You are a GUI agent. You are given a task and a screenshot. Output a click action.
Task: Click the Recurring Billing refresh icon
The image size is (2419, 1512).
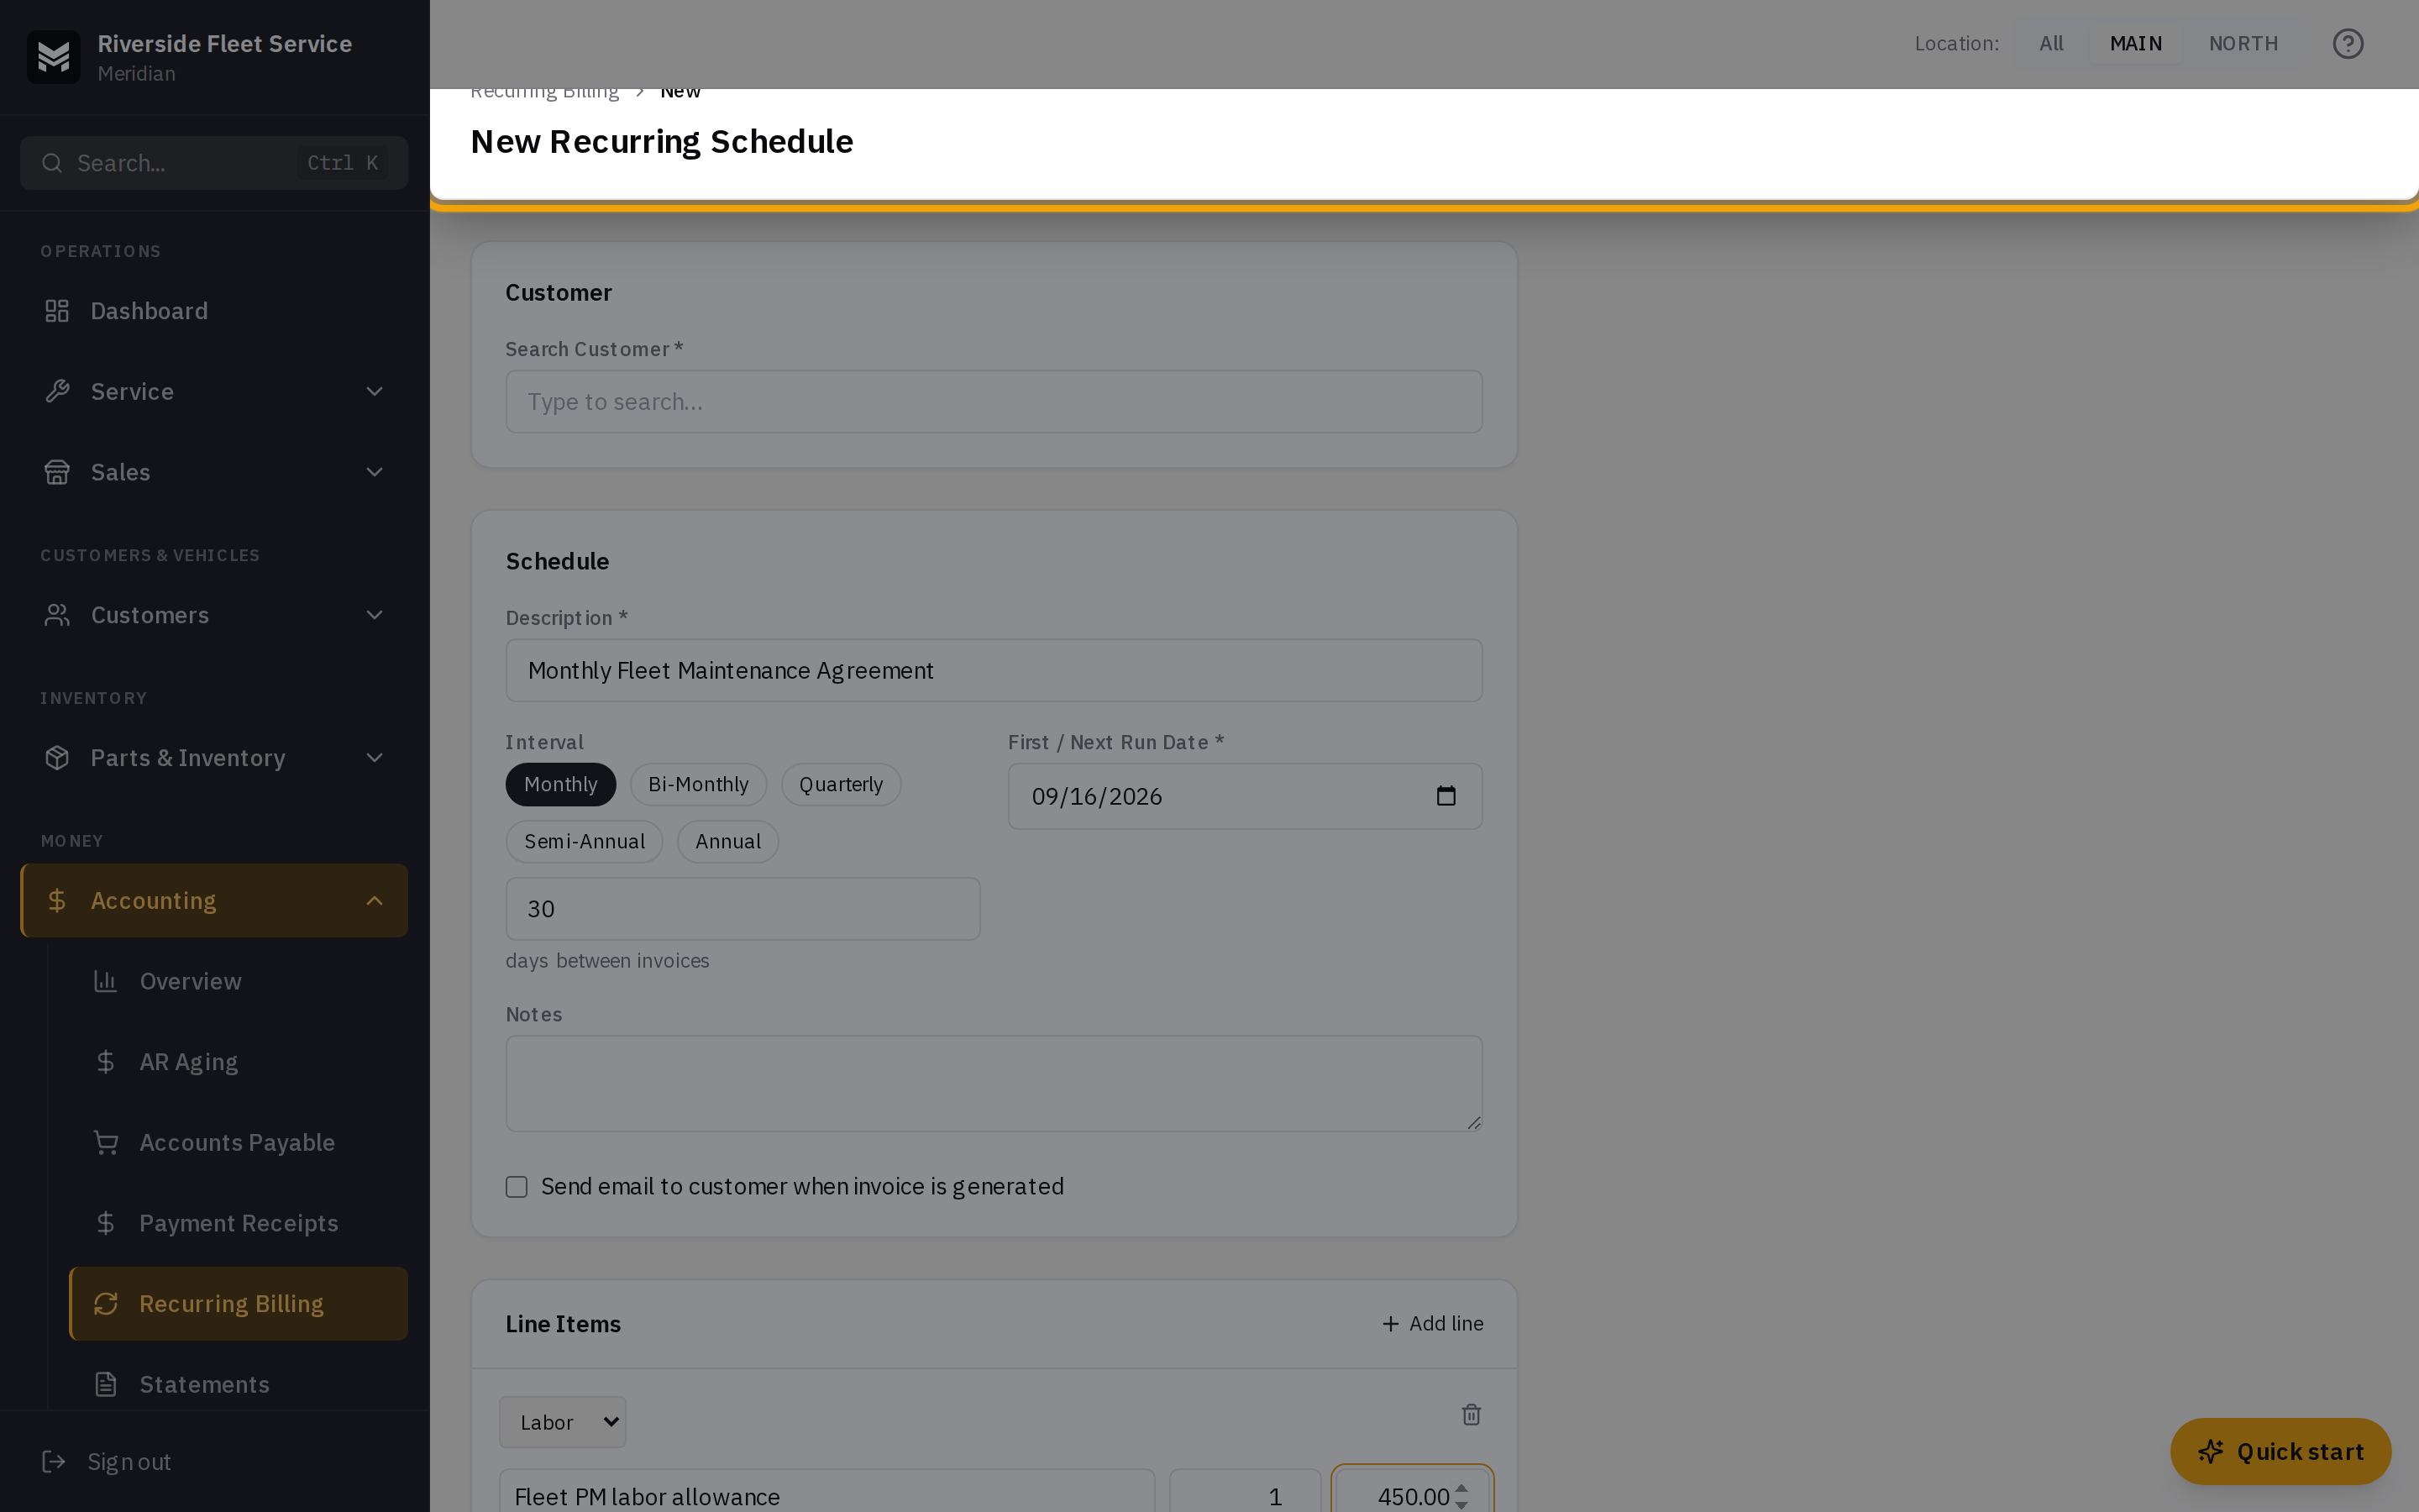point(106,1304)
